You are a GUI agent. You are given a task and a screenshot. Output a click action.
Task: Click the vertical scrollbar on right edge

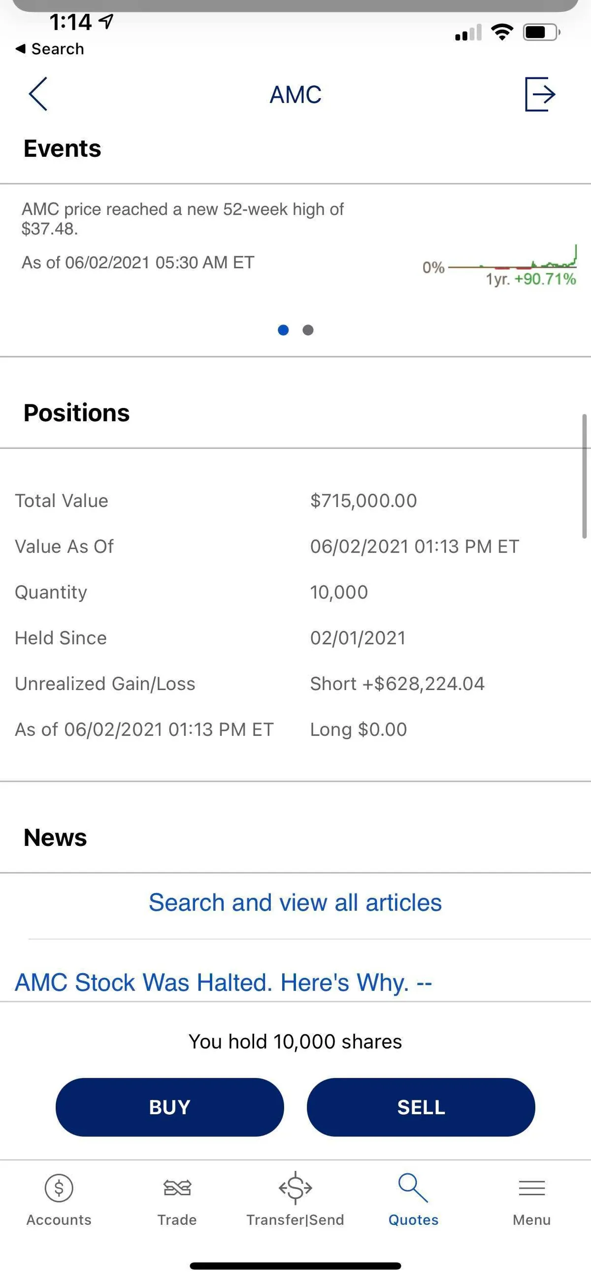coord(585,476)
